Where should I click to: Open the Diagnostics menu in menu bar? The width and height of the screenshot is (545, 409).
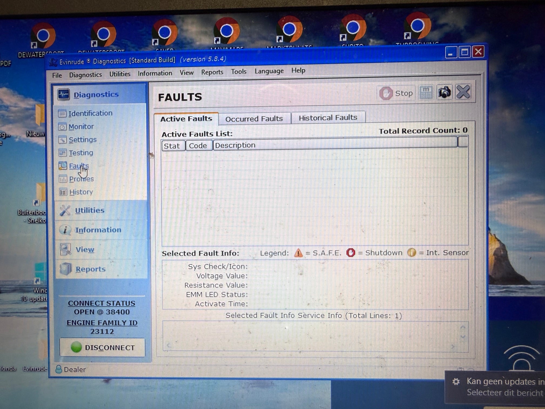click(x=85, y=75)
